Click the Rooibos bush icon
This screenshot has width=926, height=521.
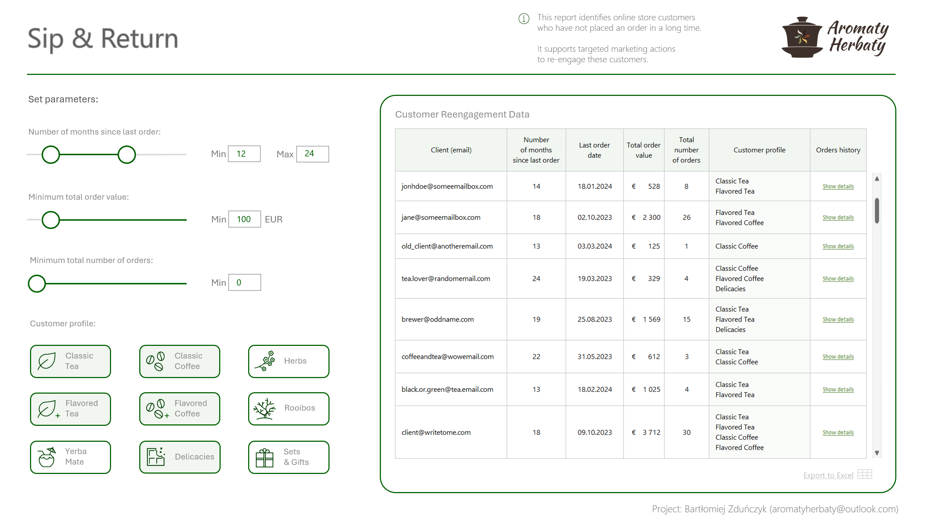point(264,408)
